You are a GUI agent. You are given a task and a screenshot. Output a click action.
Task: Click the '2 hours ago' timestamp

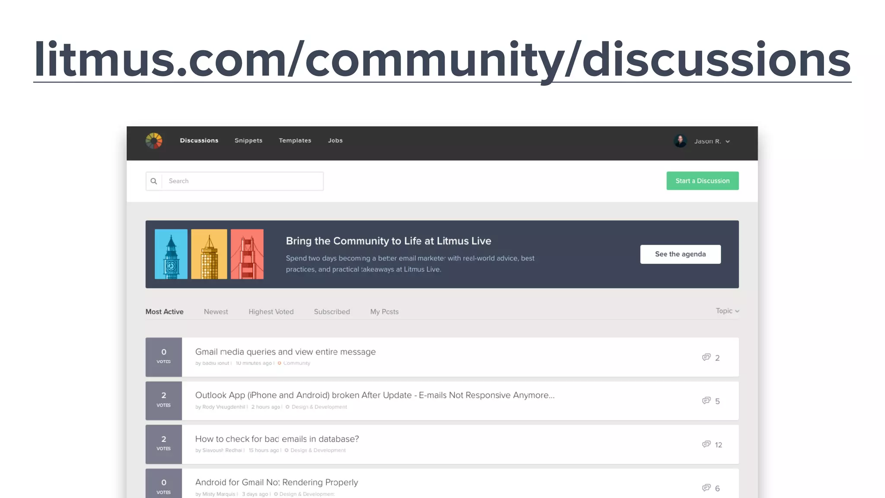pyautogui.click(x=266, y=407)
